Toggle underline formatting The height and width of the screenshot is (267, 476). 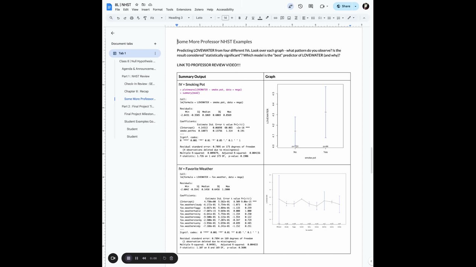253,18
